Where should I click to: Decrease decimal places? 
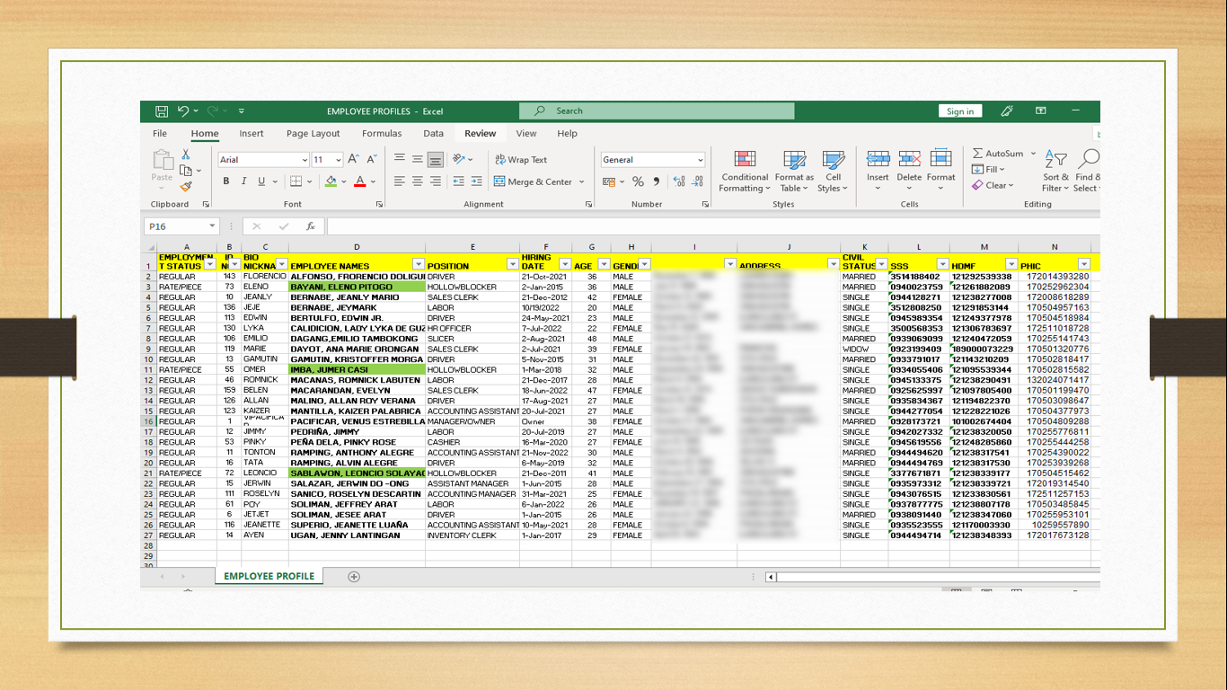(x=698, y=181)
